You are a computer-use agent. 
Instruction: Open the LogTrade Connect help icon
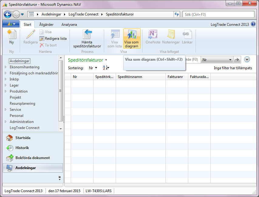pos(253,24)
